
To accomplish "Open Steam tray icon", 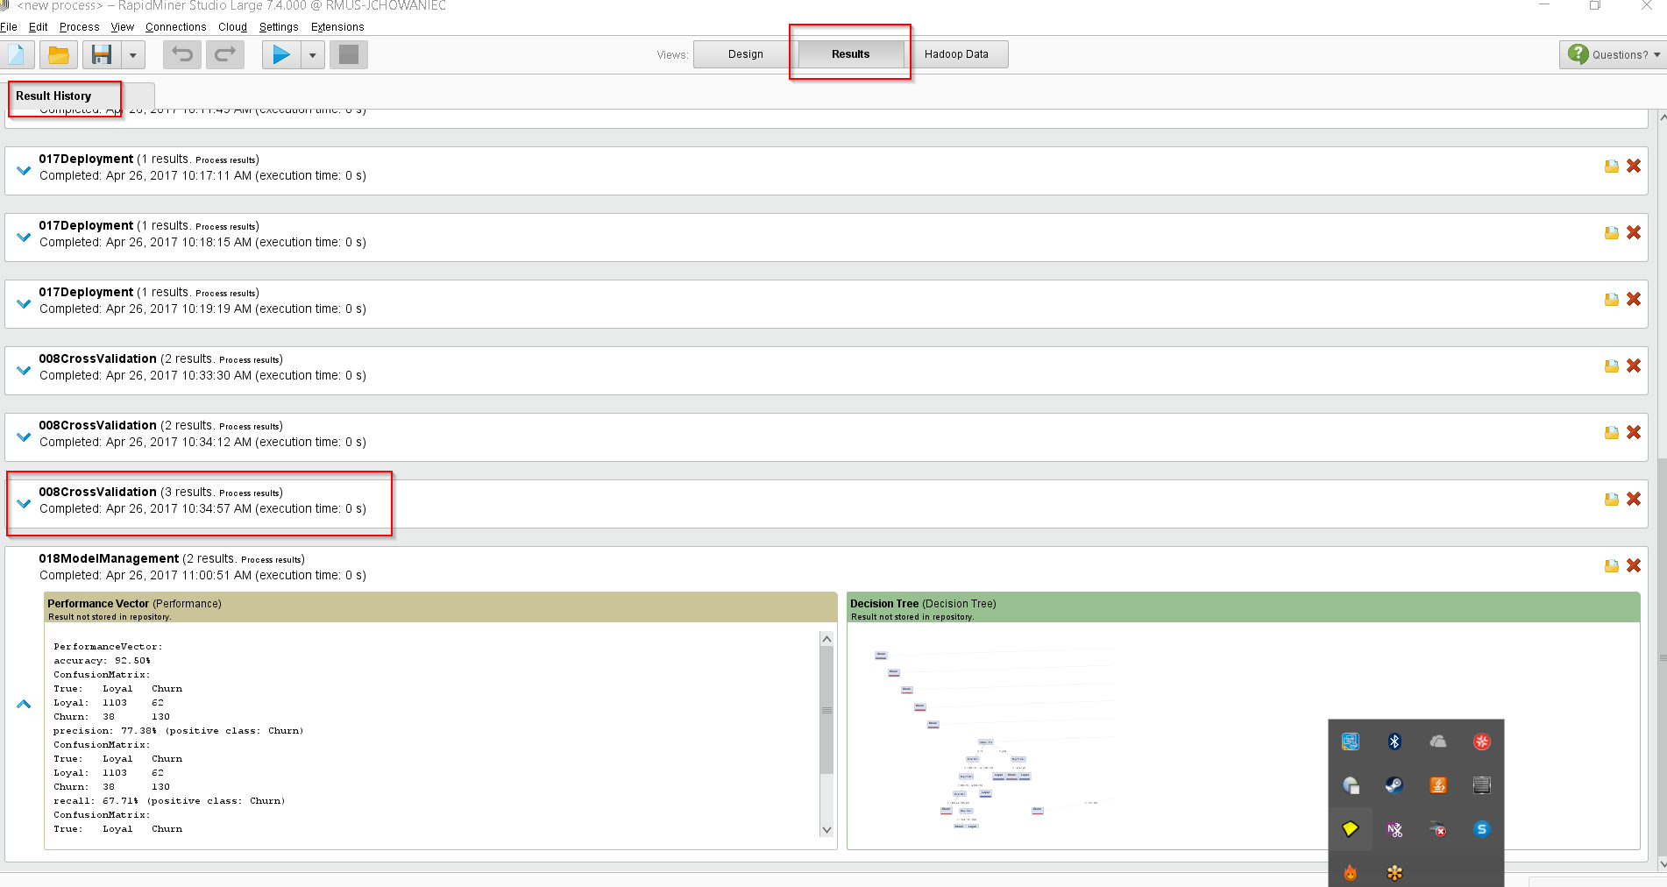I will pyautogui.click(x=1394, y=785).
